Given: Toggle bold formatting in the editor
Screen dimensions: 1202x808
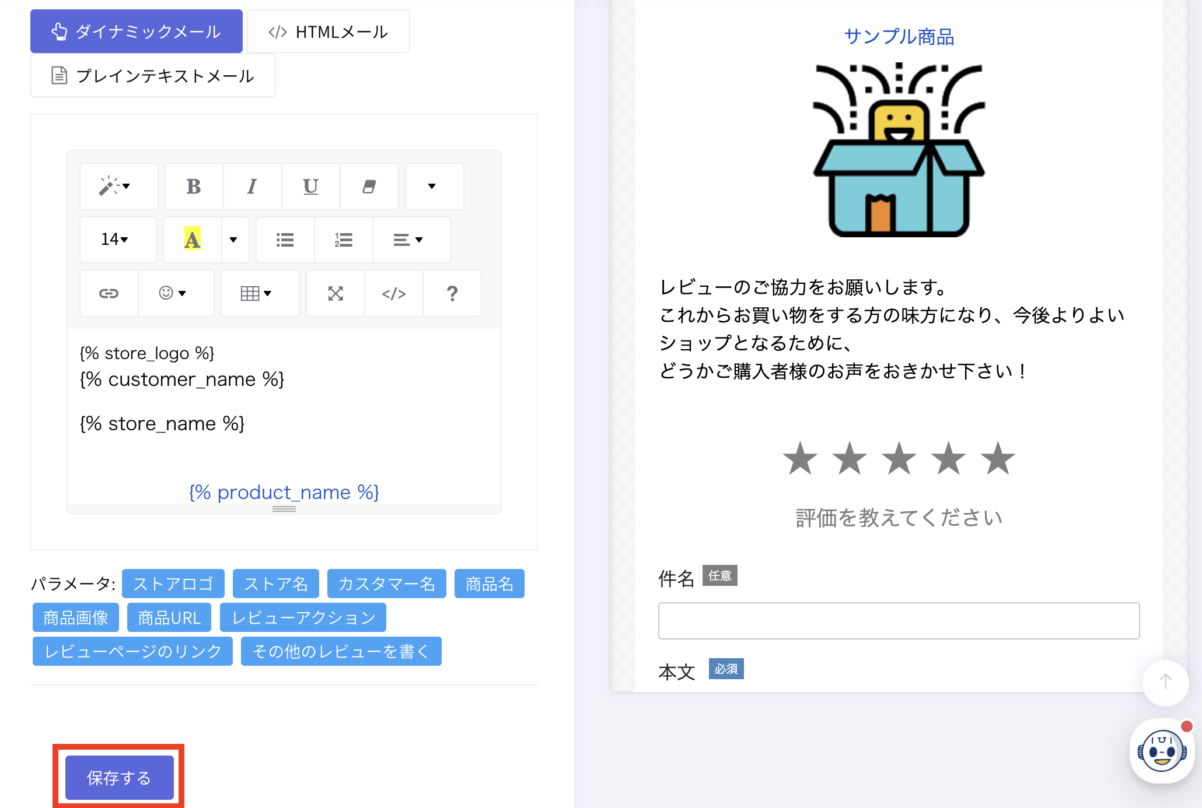Looking at the screenshot, I should point(194,187).
